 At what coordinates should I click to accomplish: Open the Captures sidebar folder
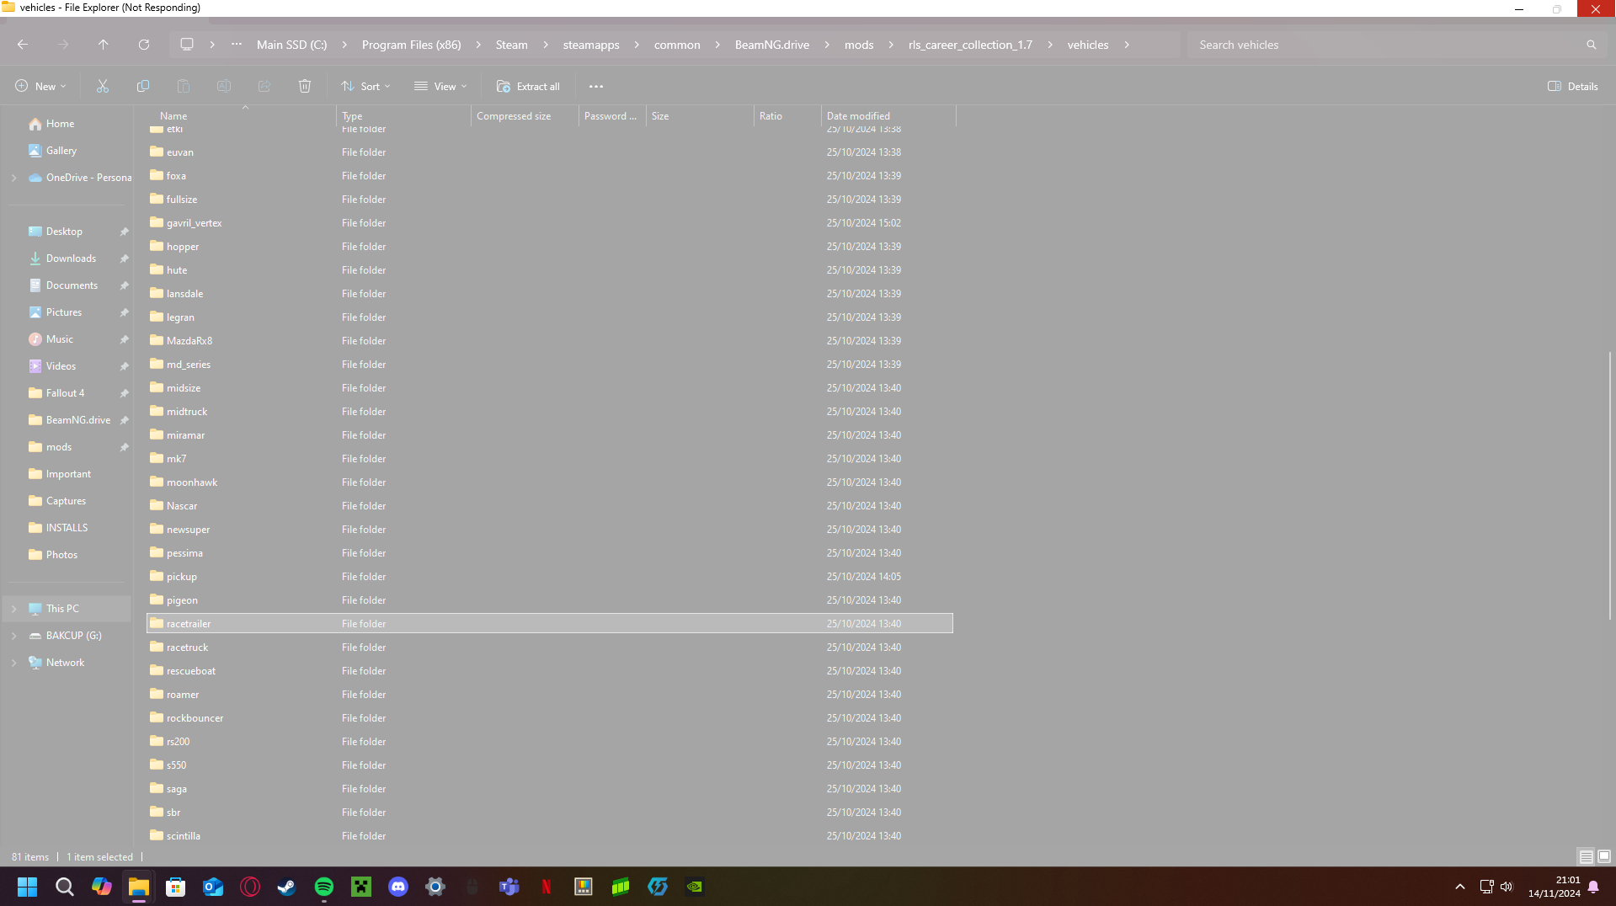click(66, 501)
